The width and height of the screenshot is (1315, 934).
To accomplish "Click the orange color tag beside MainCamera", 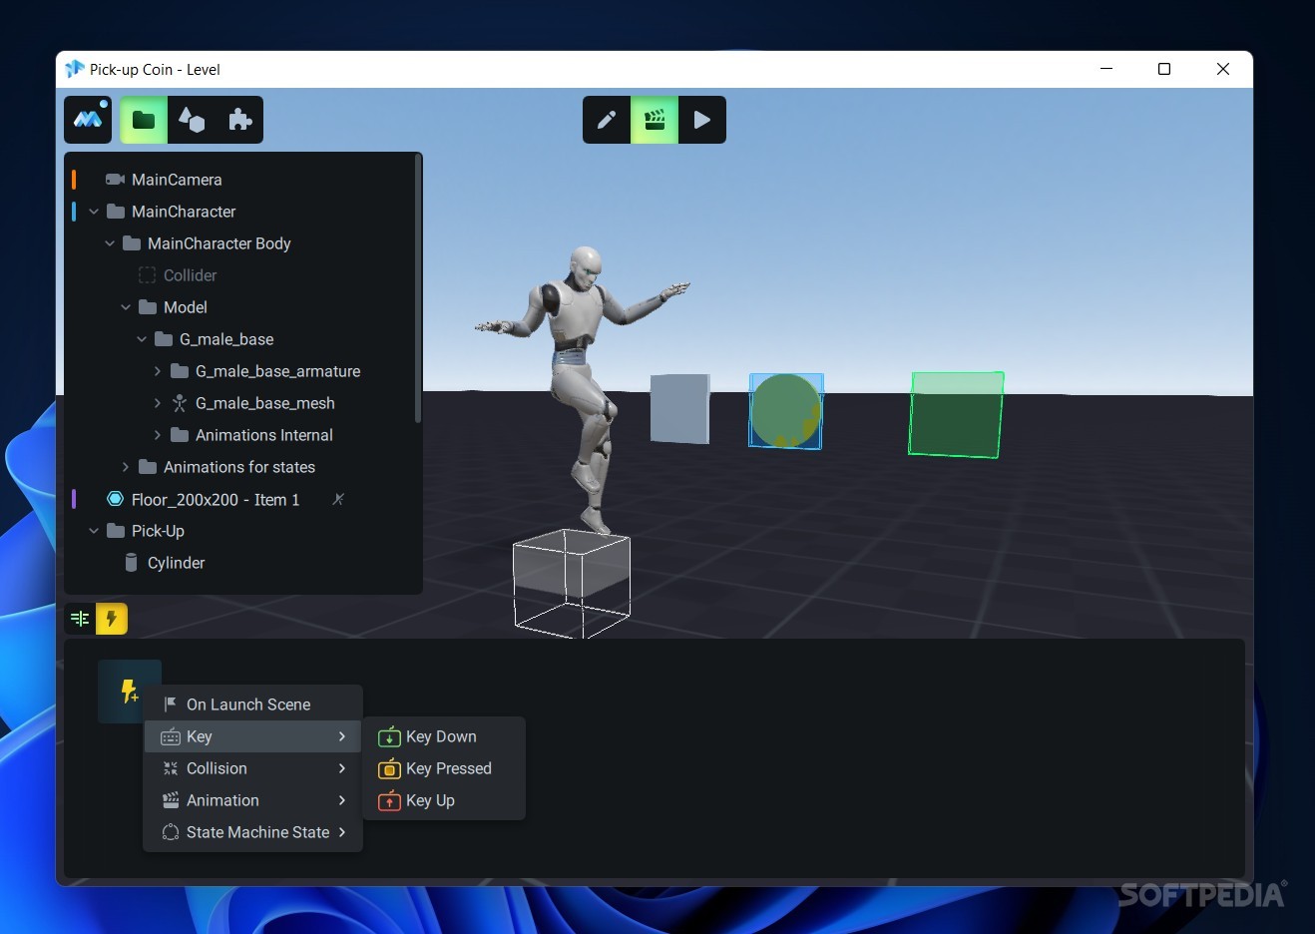I will (74, 180).
